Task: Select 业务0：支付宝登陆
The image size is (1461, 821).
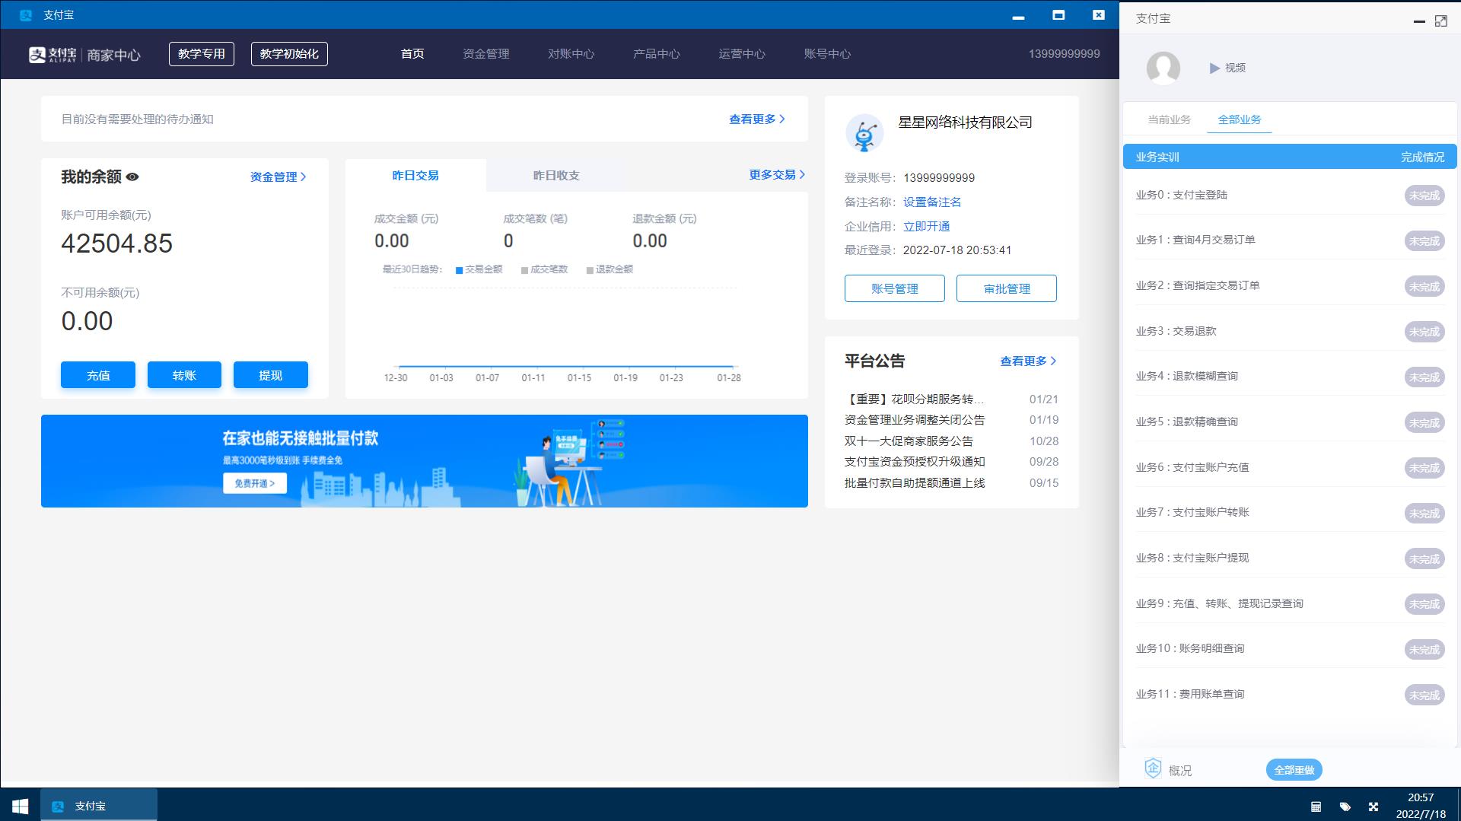Action: (x=1182, y=195)
